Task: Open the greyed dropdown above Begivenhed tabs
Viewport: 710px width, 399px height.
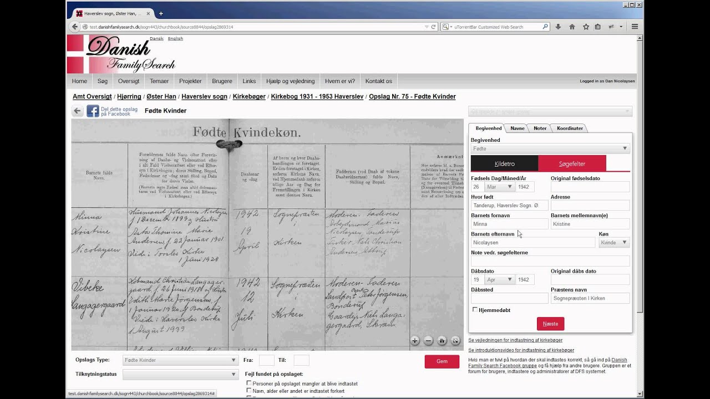Action: 550,111
